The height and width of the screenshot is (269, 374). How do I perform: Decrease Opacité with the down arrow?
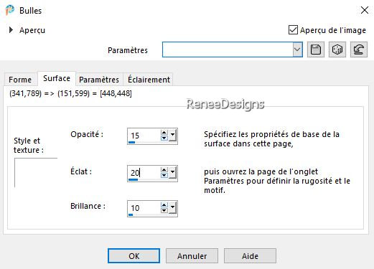click(x=164, y=138)
